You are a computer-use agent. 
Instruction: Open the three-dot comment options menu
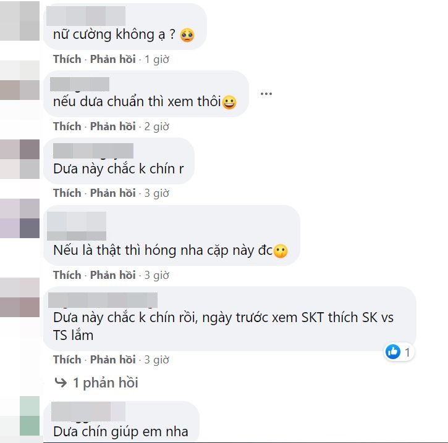point(266,94)
